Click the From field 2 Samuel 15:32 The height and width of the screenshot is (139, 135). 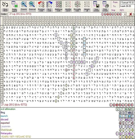point(127,3)
